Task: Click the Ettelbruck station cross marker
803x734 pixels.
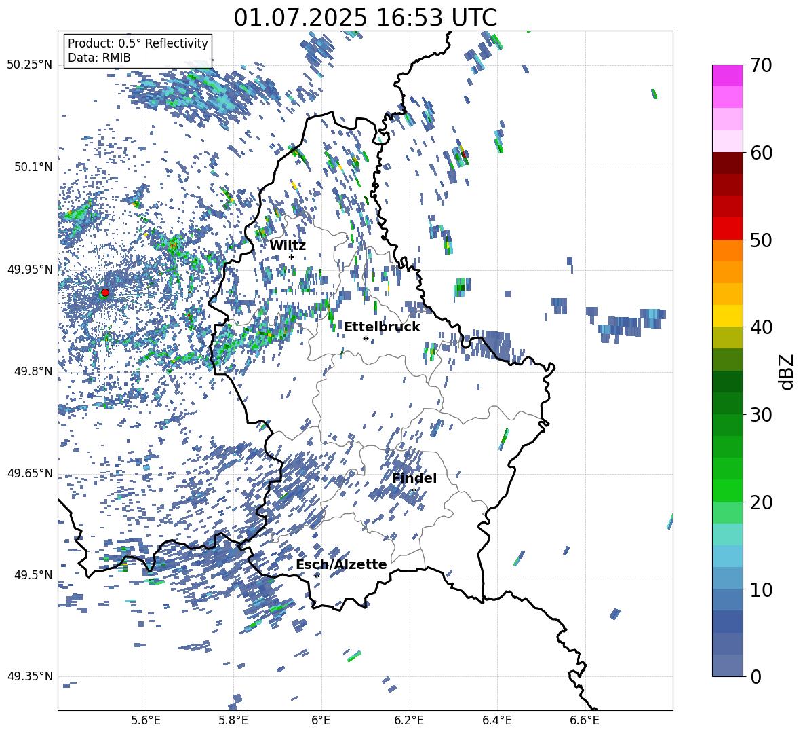Action: 366,338
